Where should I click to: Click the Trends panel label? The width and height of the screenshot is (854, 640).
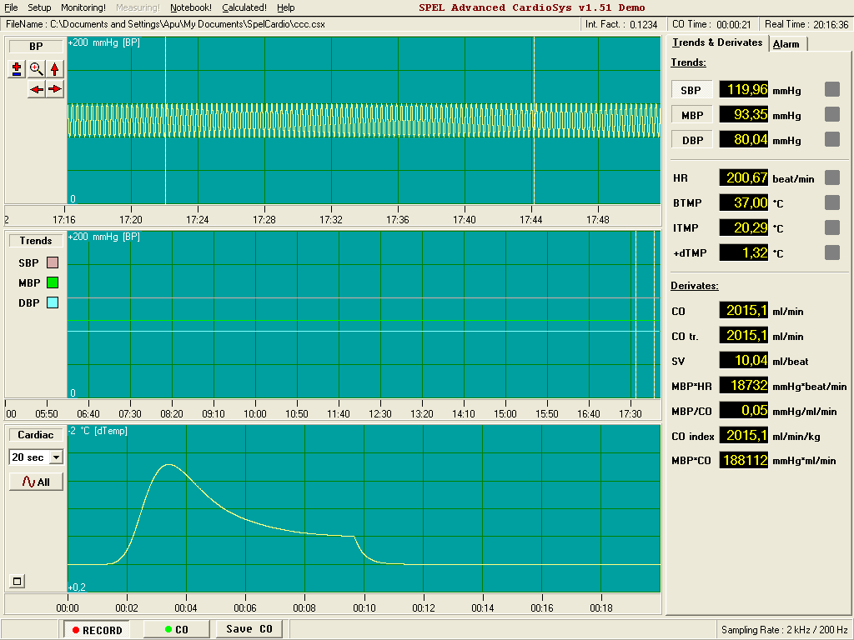pos(36,241)
